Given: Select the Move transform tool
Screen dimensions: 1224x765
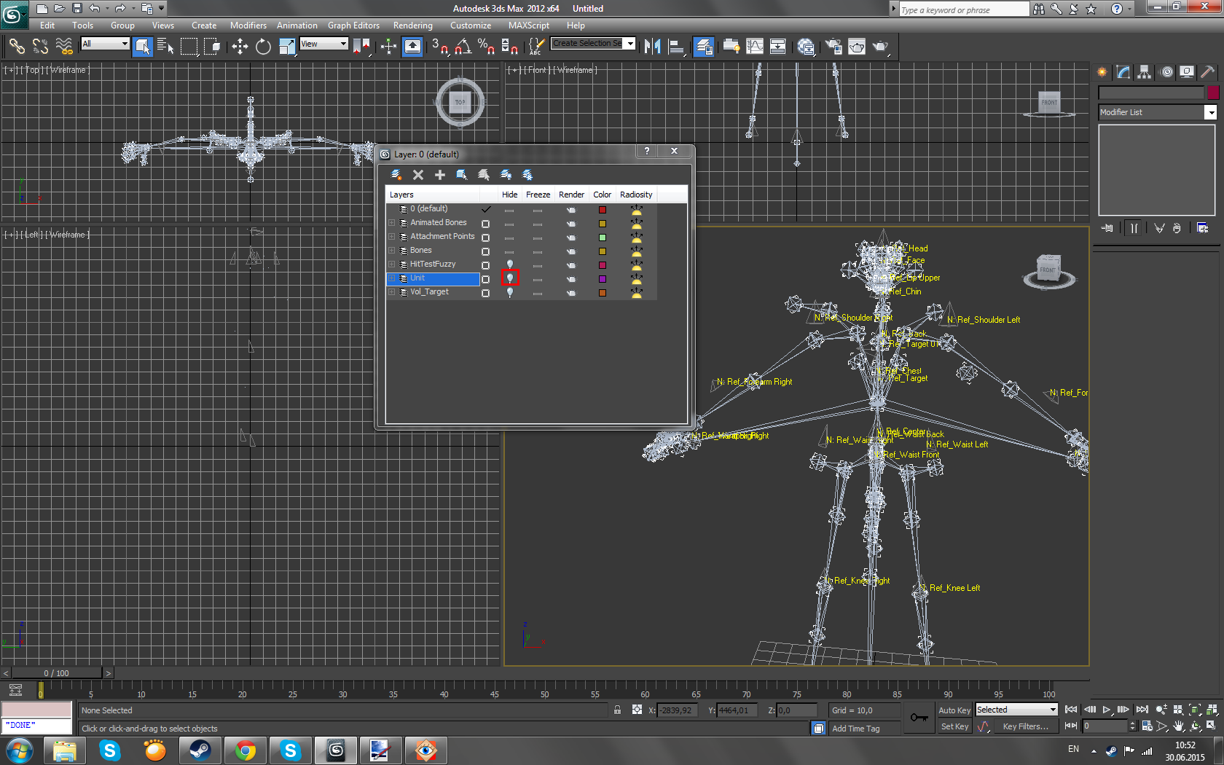Looking at the screenshot, I should 240,47.
